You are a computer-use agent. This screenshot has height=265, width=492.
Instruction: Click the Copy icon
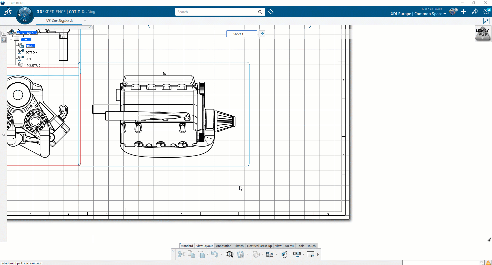coord(191,254)
